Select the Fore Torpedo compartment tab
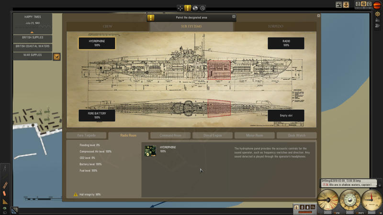This screenshot has width=383, height=215. tap(87, 136)
